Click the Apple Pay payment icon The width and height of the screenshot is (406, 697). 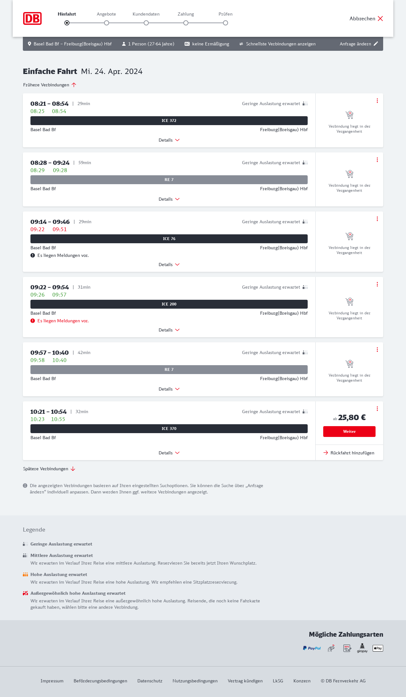378,648
